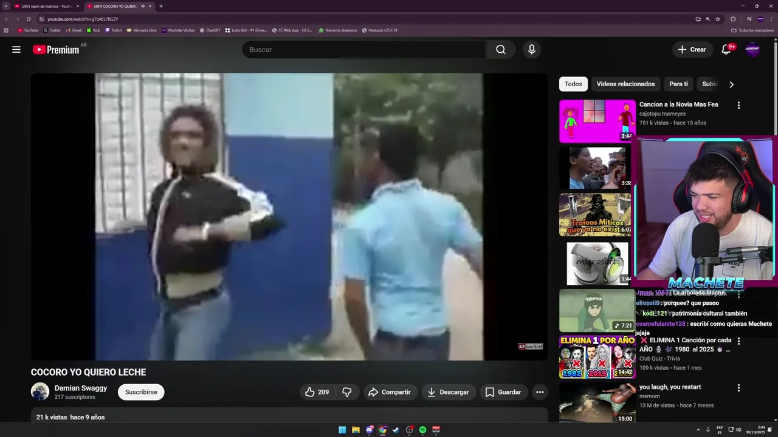This screenshot has height=437, width=778.
Task: Subscribe to Damian Swaggy with Suscribirse
Action: 141,392
